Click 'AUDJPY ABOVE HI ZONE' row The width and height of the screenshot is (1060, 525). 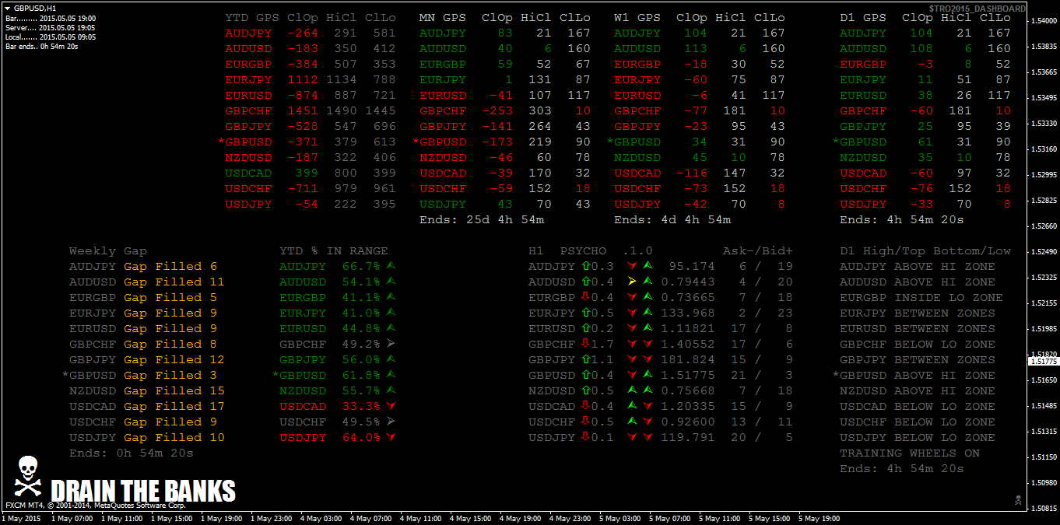918,266
